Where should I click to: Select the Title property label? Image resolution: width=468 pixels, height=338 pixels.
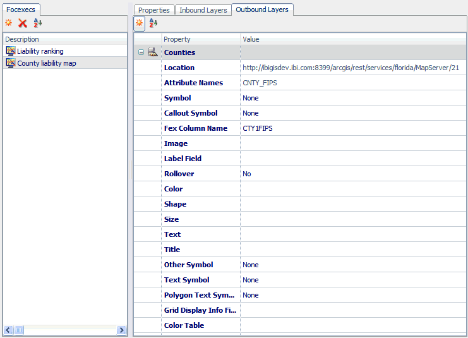pyautogui.click(x=172, y=250)
